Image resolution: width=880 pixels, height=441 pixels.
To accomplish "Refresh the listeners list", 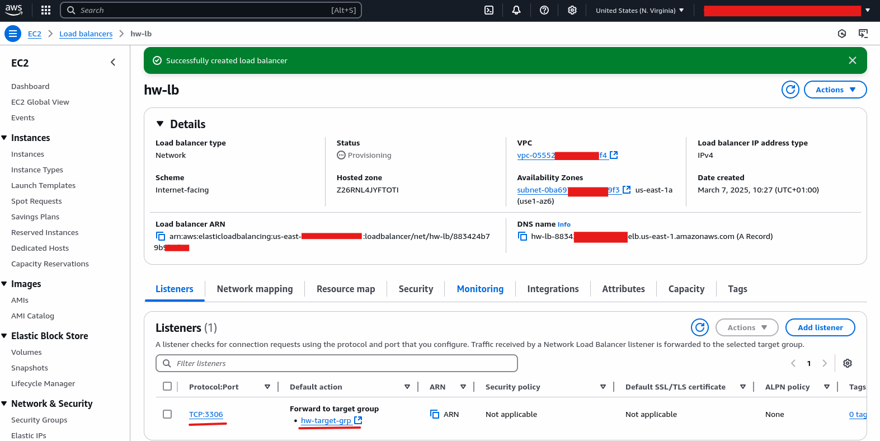I will [x=700, y=327].
